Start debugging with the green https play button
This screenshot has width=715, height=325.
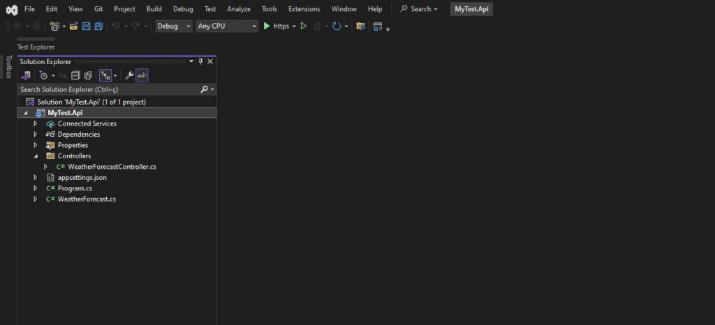(x=267, y=26)
